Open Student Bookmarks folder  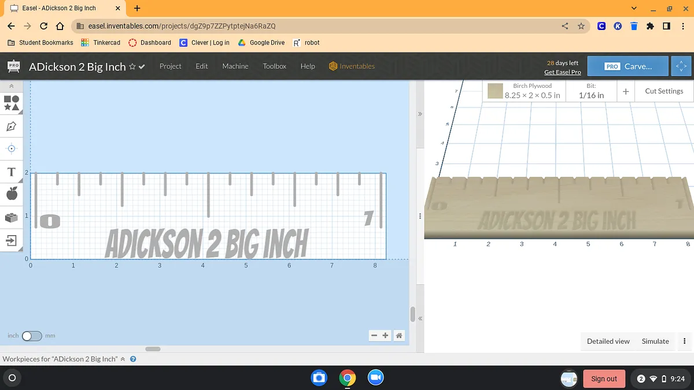click(40, 43)
